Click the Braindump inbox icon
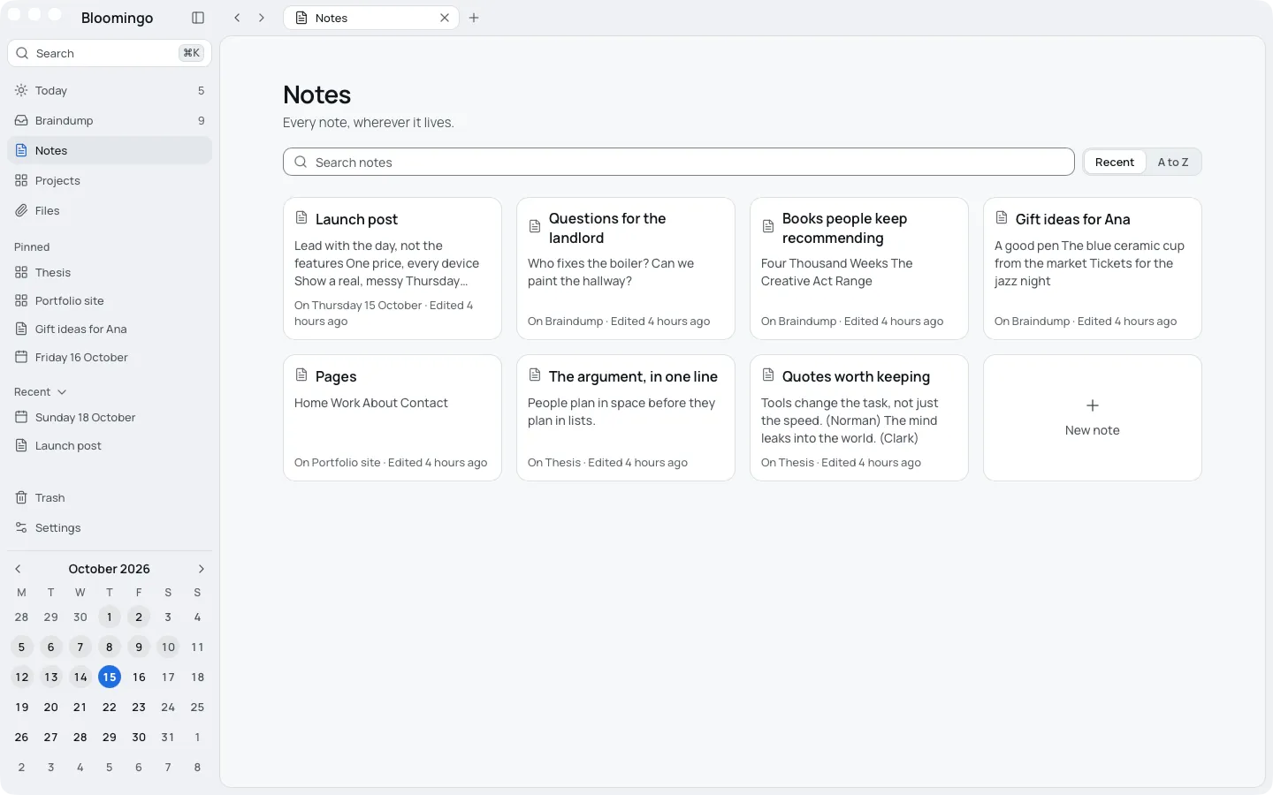This screenshot has width=1273, height=795. [x=21, y=120]
